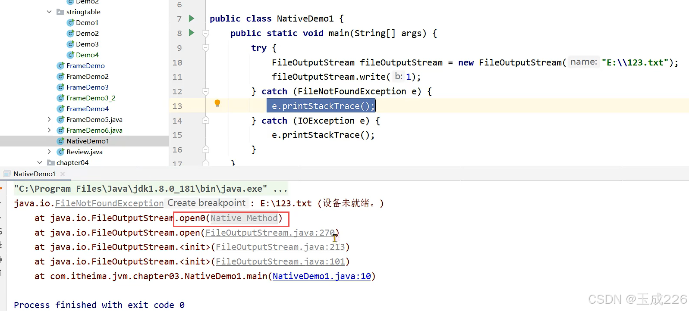Click the FrameDemo class icon
Viewport: 689px width, 311px height.
[x=60, y=65]
